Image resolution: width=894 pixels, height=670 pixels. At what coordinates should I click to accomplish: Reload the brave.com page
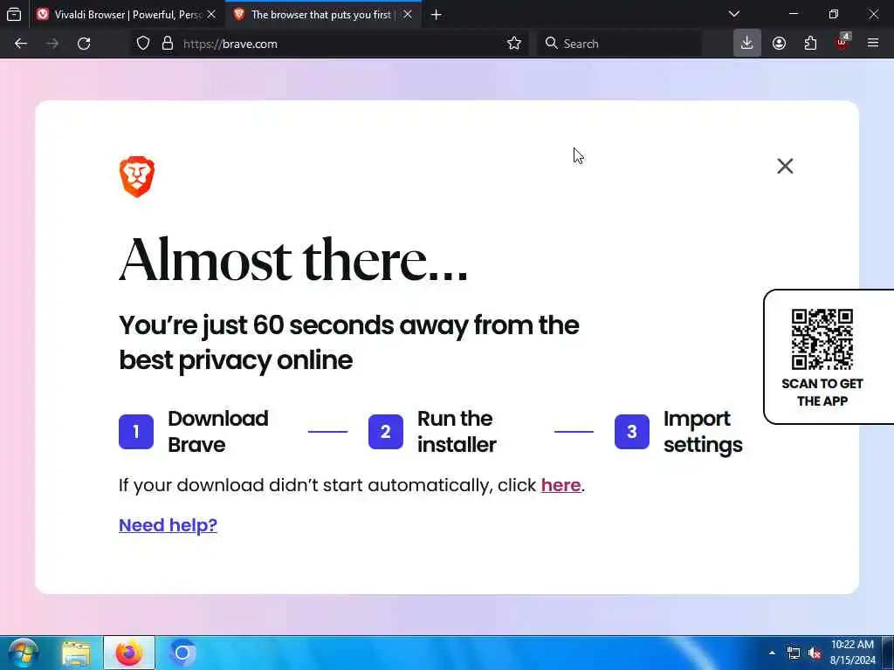(84, 44)
